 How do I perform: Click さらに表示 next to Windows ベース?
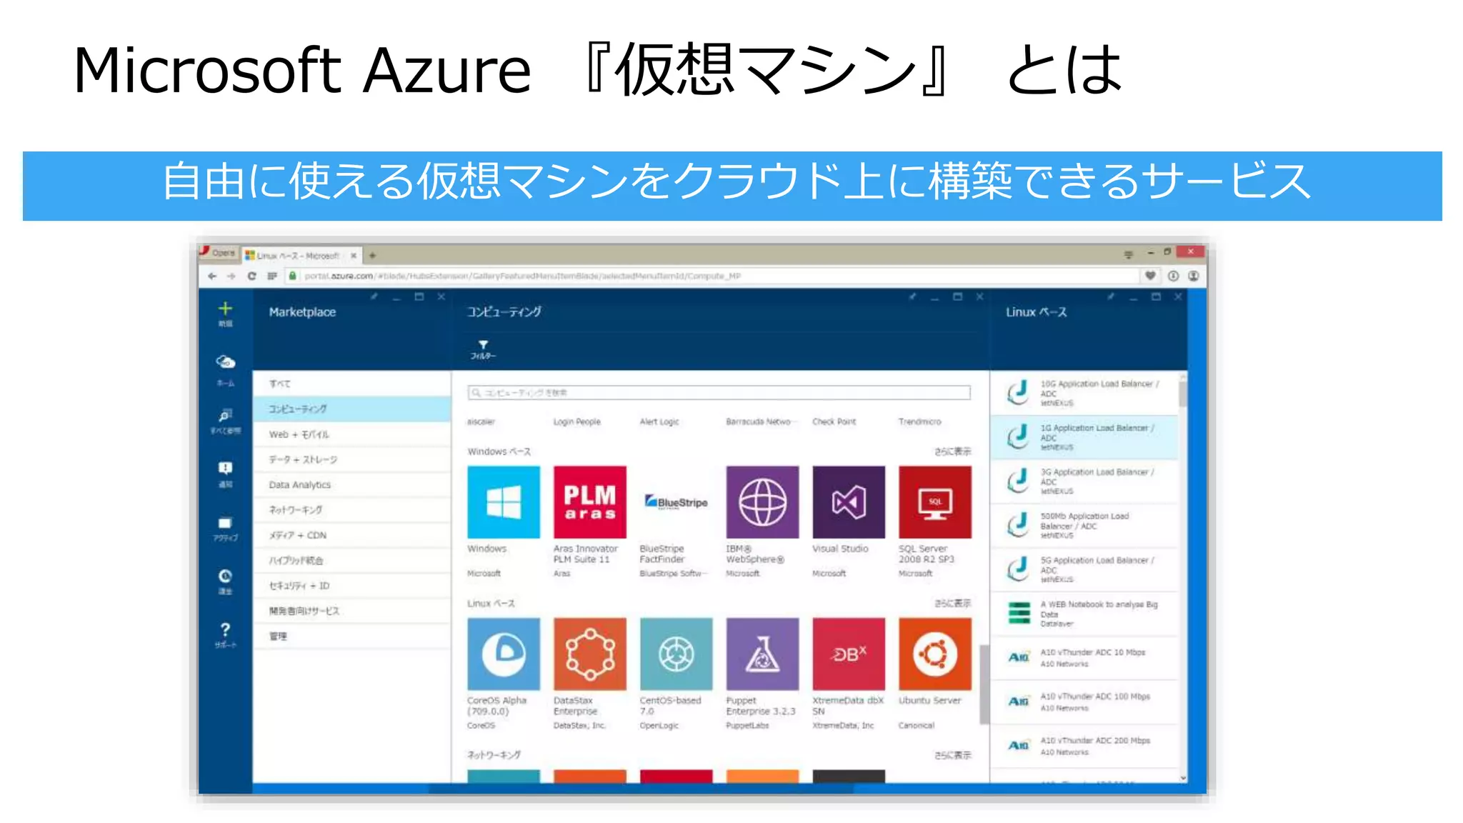pyautogui.click(x=953, y=452)
